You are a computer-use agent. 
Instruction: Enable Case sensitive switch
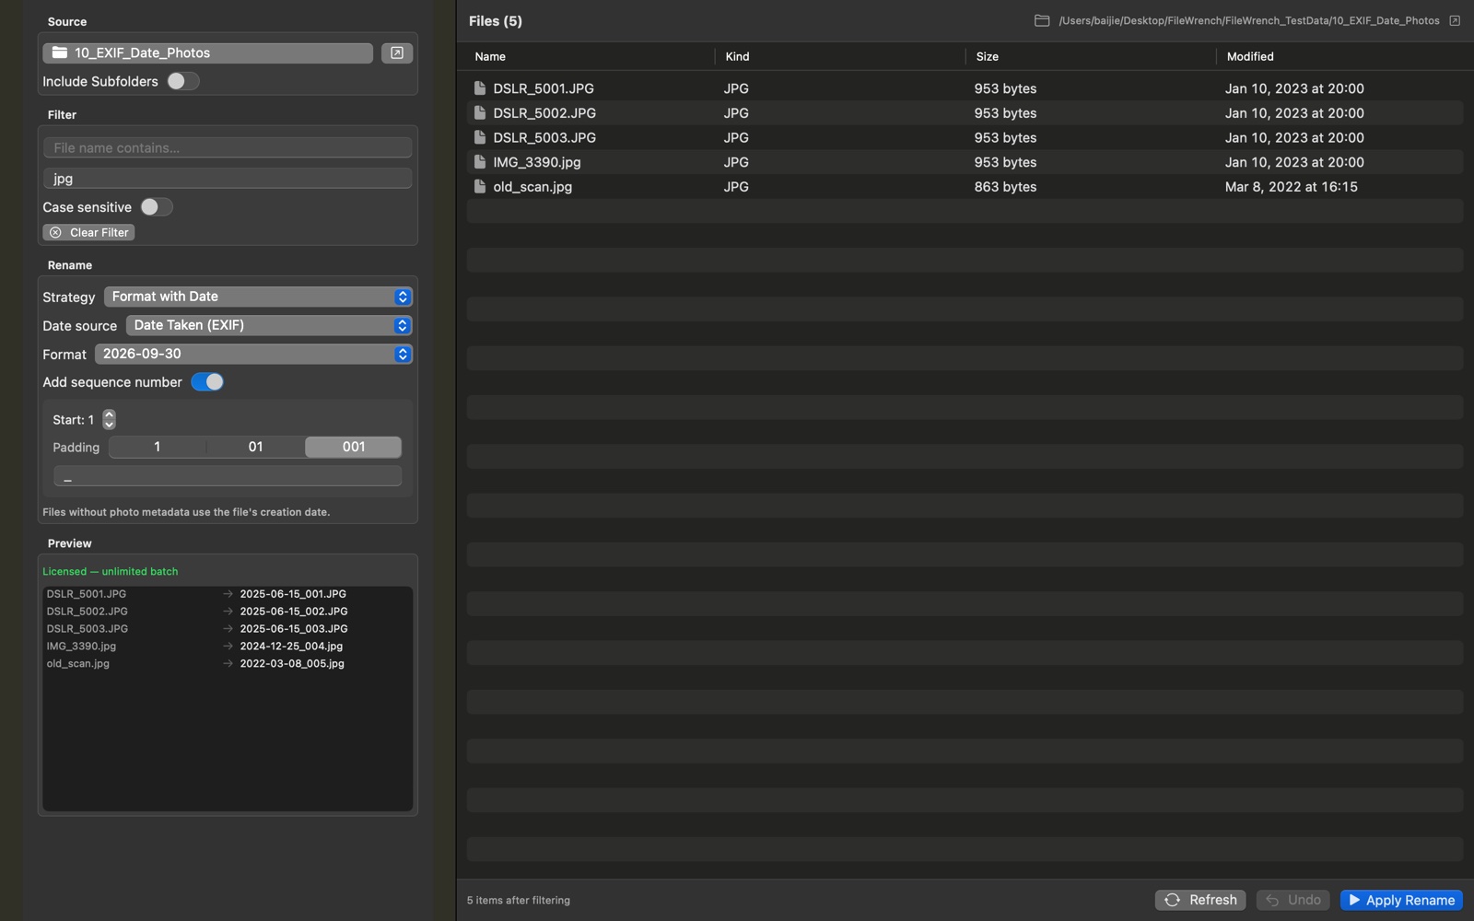point(156,207)
